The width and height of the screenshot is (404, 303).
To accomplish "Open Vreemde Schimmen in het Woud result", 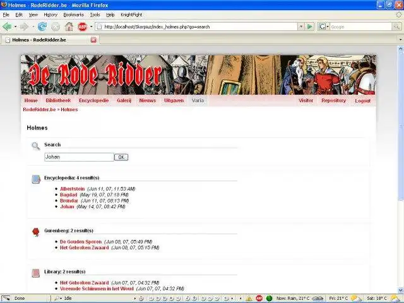I will click(97, 289).
